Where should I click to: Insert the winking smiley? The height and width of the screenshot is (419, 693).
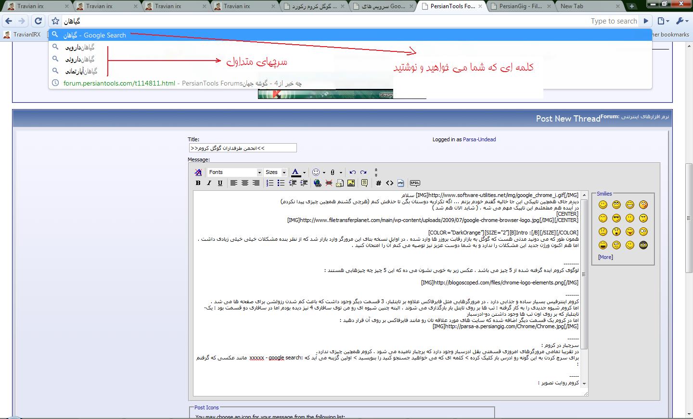pos(630,245)
